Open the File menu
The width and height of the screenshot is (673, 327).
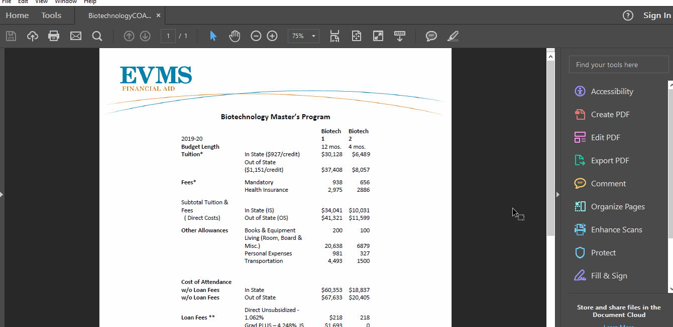[x=8, y=2]
